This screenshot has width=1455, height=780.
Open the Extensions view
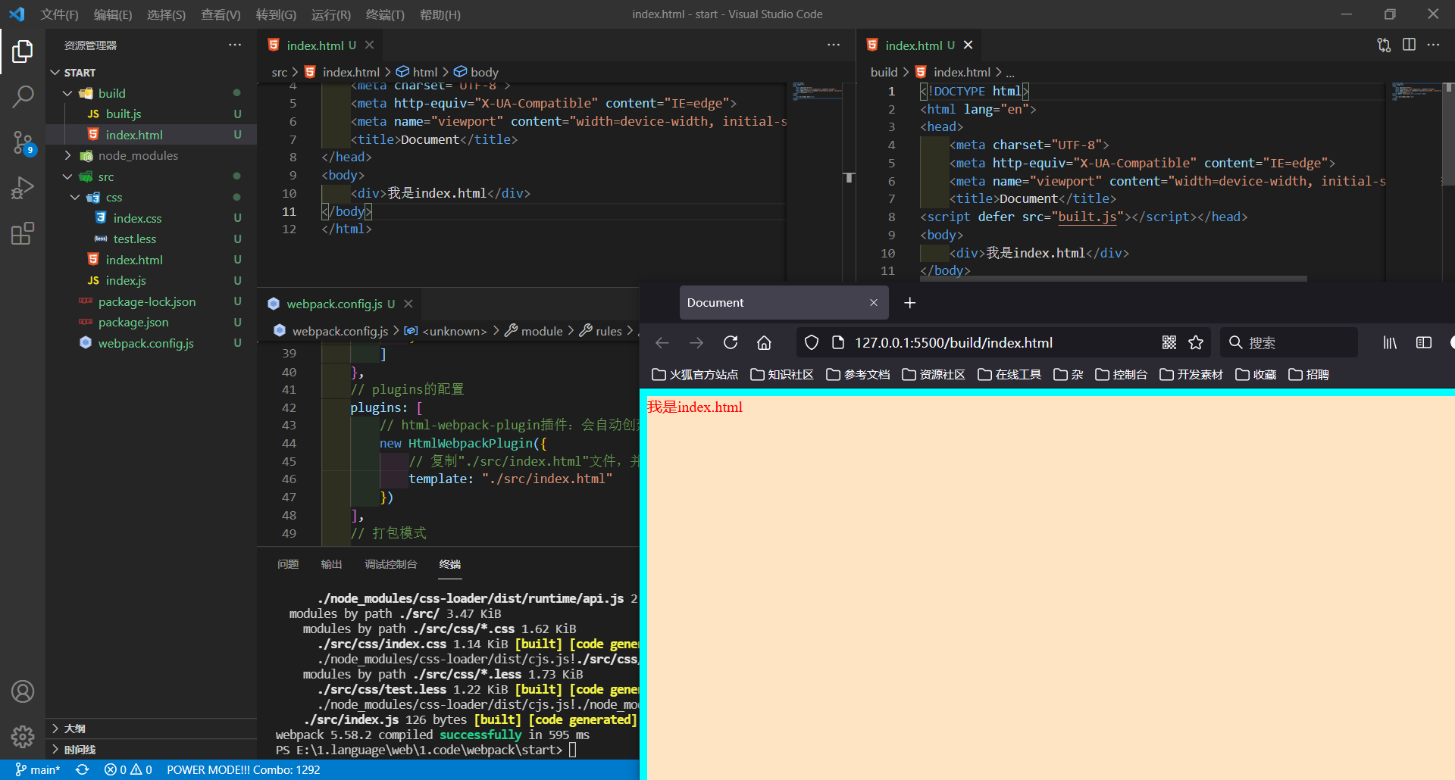click(x=23, y=233)
